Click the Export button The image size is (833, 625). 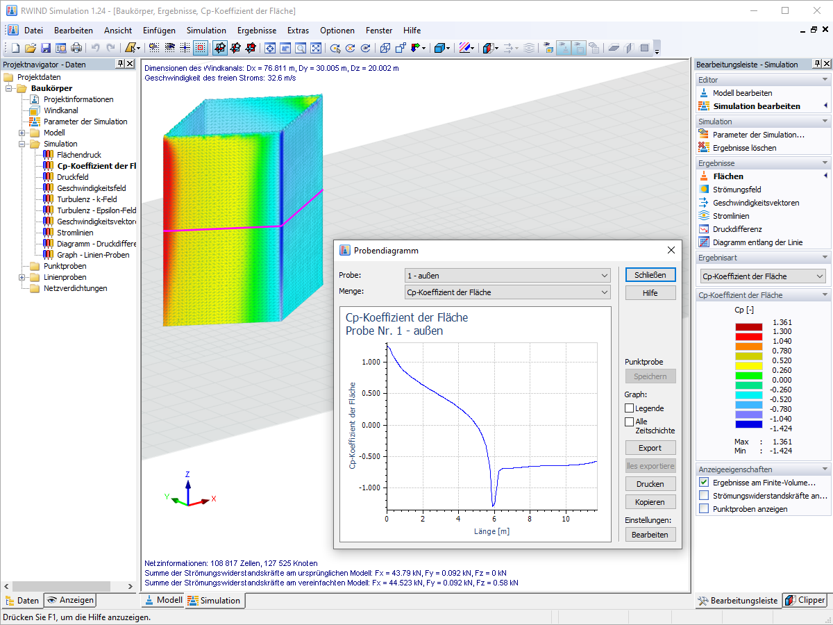(650, 448)
